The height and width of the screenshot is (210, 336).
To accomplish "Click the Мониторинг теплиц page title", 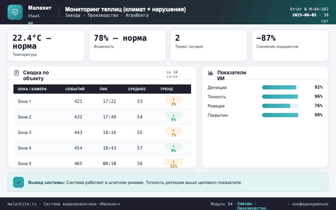I will [x=125, y=9].
